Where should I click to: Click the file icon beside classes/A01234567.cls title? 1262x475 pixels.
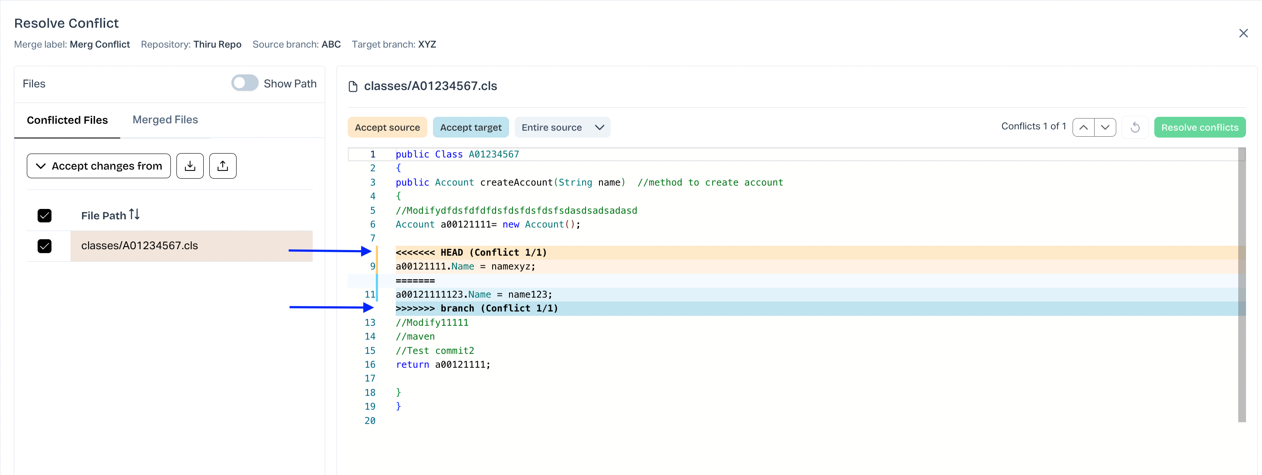point(353,87)
